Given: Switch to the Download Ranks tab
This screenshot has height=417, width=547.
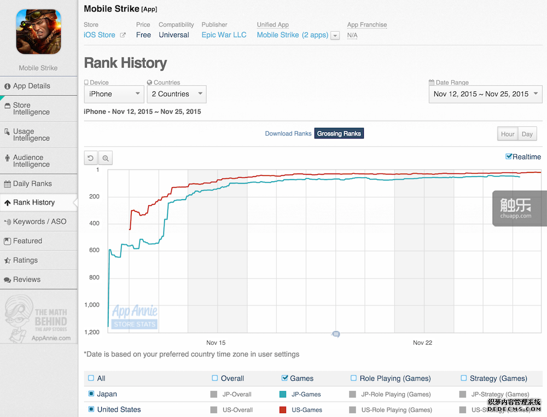Looking at the screenshot, I should [288, 134].
